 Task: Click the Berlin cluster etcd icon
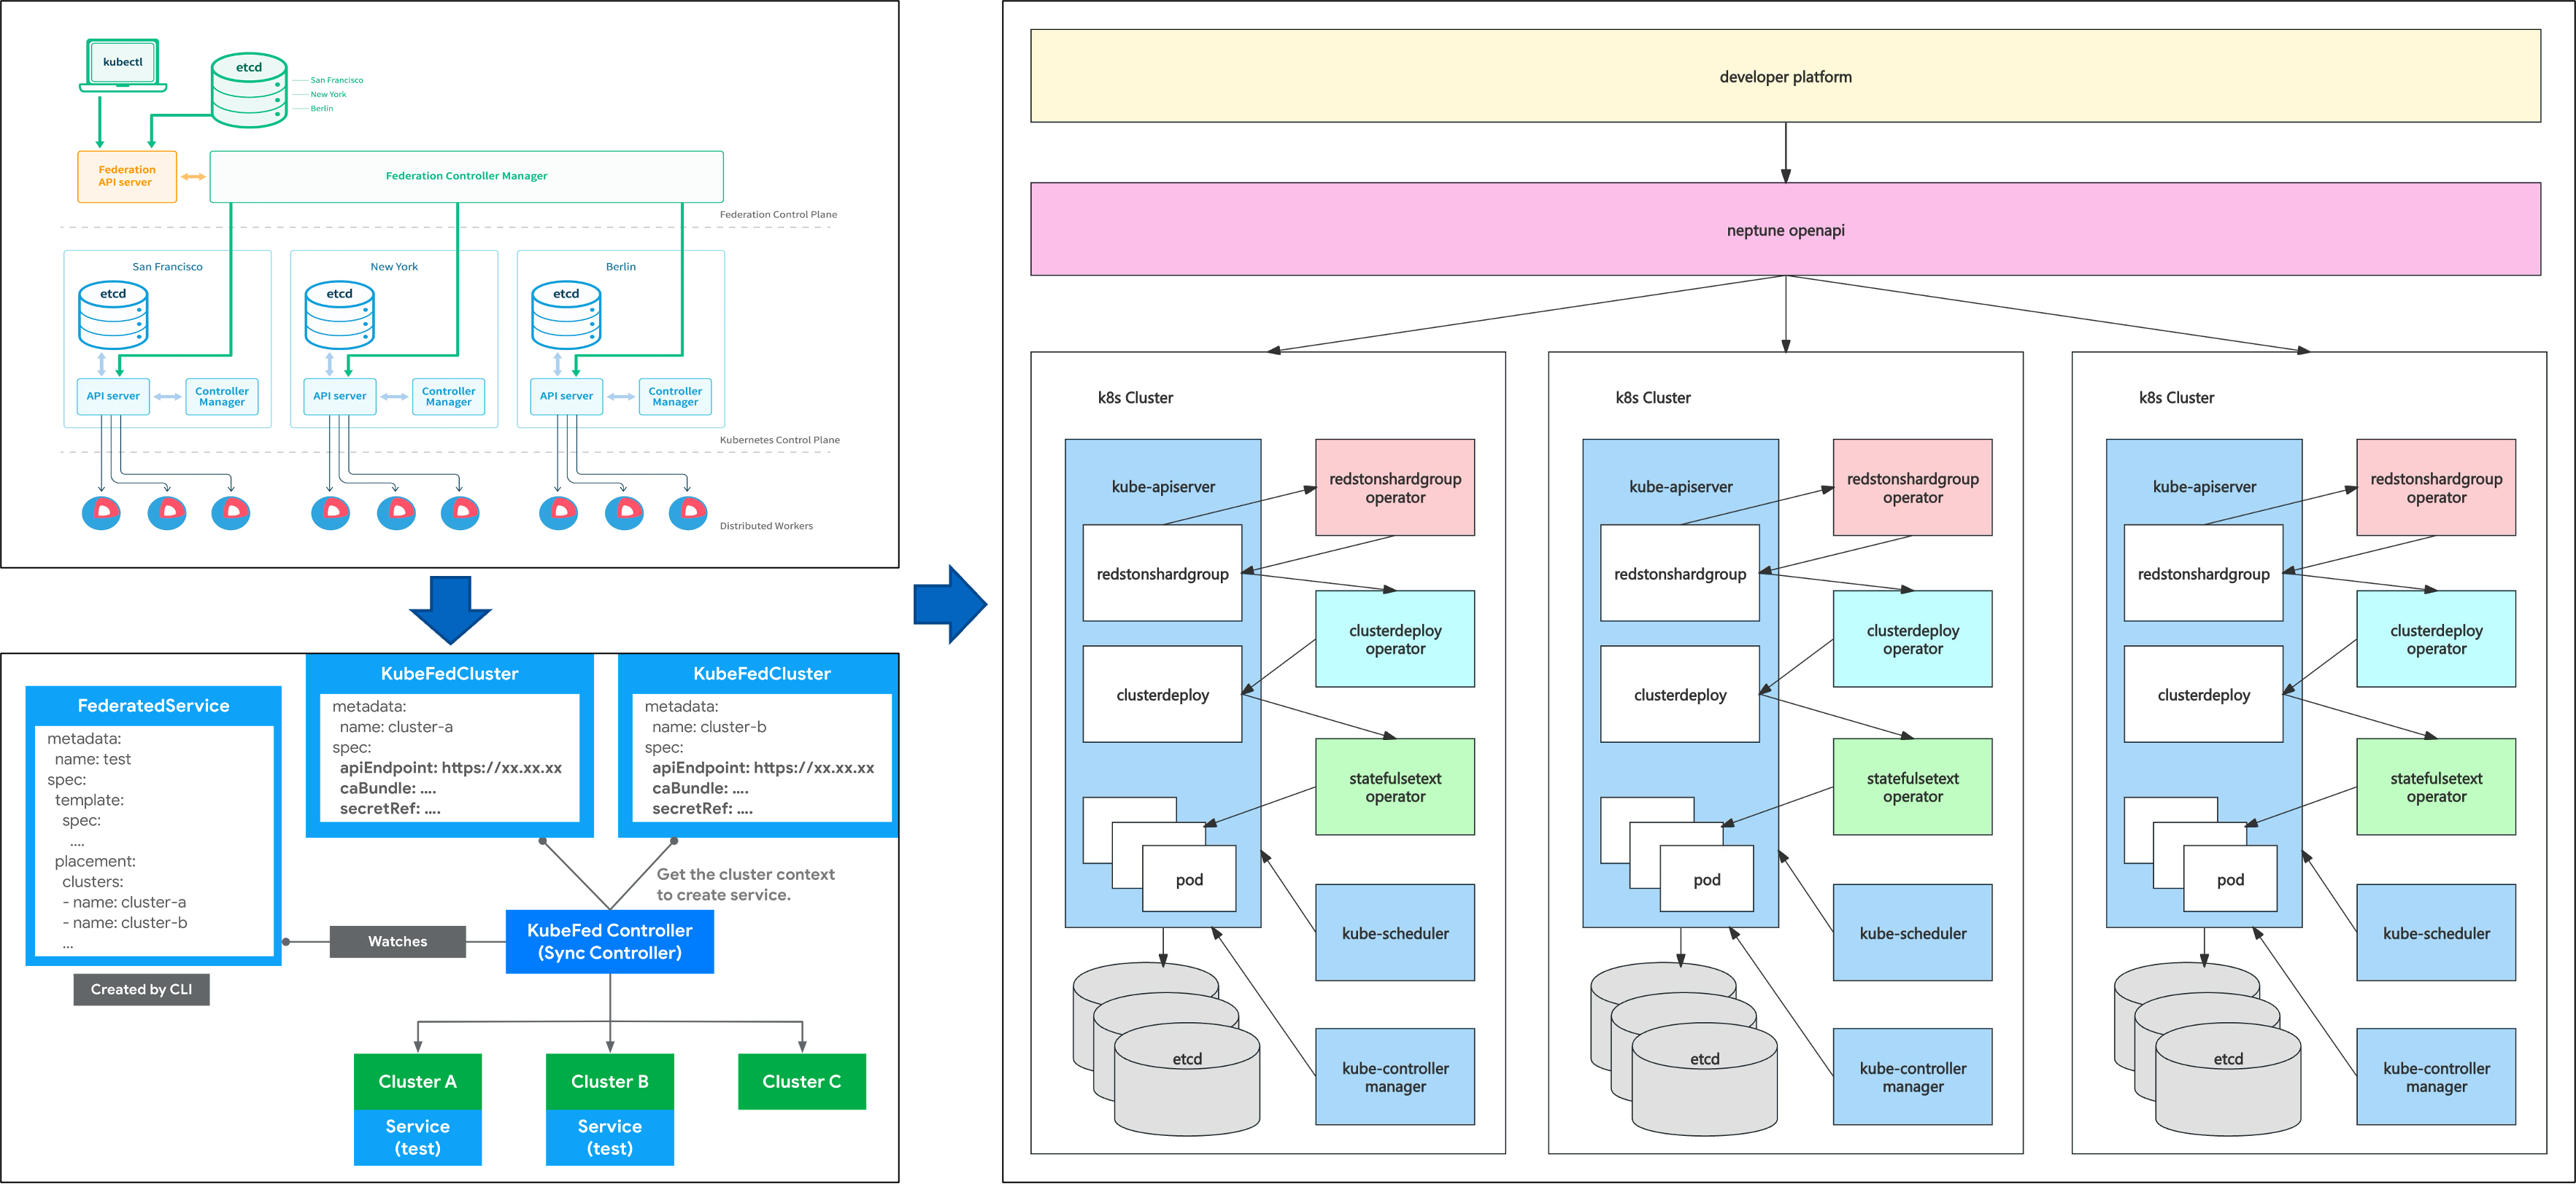pyautogui.click(x=566, y=315)
